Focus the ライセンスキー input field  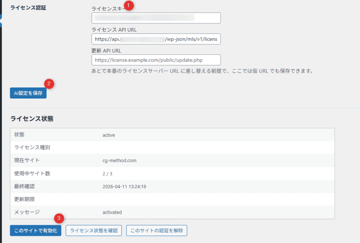point(156,18)
